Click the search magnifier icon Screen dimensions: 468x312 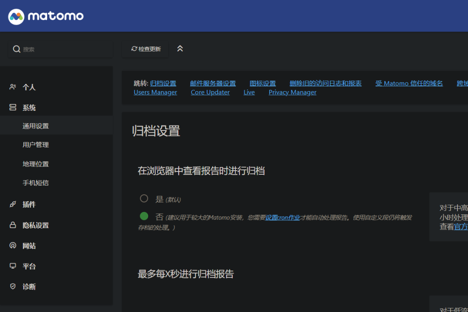pos(16,48)
